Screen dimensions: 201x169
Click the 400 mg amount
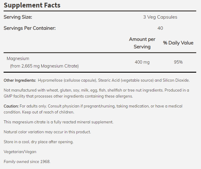(x=142, y=62)
